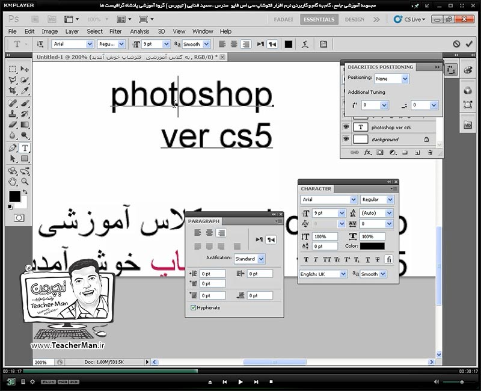
Task: Commit current text edits with checkmark
Action: tap(469, 44)
